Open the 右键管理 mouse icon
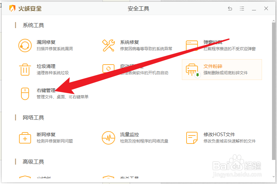 (x=25, y=94)
